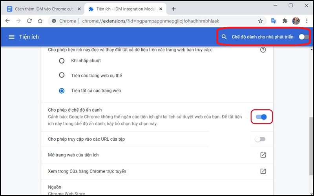
Task: Click the Chrome site info icon in address bar
Action: (x=54, y=21)
